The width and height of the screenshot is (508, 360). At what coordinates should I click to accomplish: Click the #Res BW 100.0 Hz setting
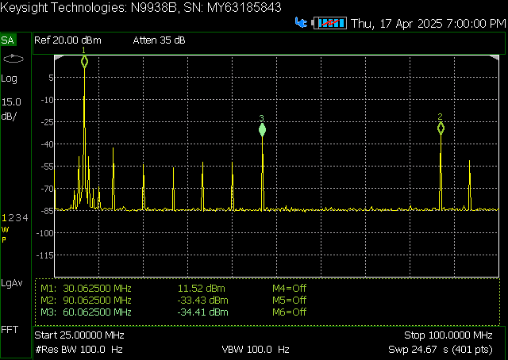(79, 350)
